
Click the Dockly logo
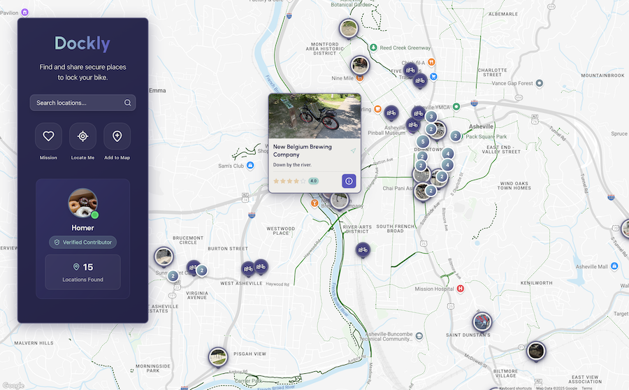pyautogui.click(x=82, y=43)
